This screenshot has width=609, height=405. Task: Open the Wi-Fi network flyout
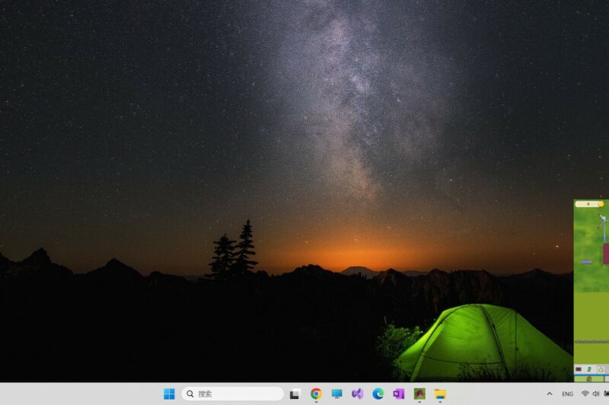tap(585, 394)
